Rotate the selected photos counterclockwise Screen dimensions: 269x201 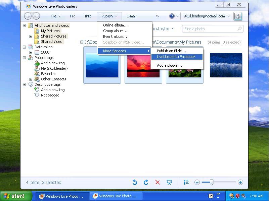tap(135, 182)
